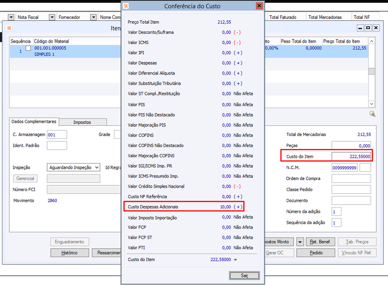Click the Custo Despesas Adicionais value 10,00

tap(226, 207)
